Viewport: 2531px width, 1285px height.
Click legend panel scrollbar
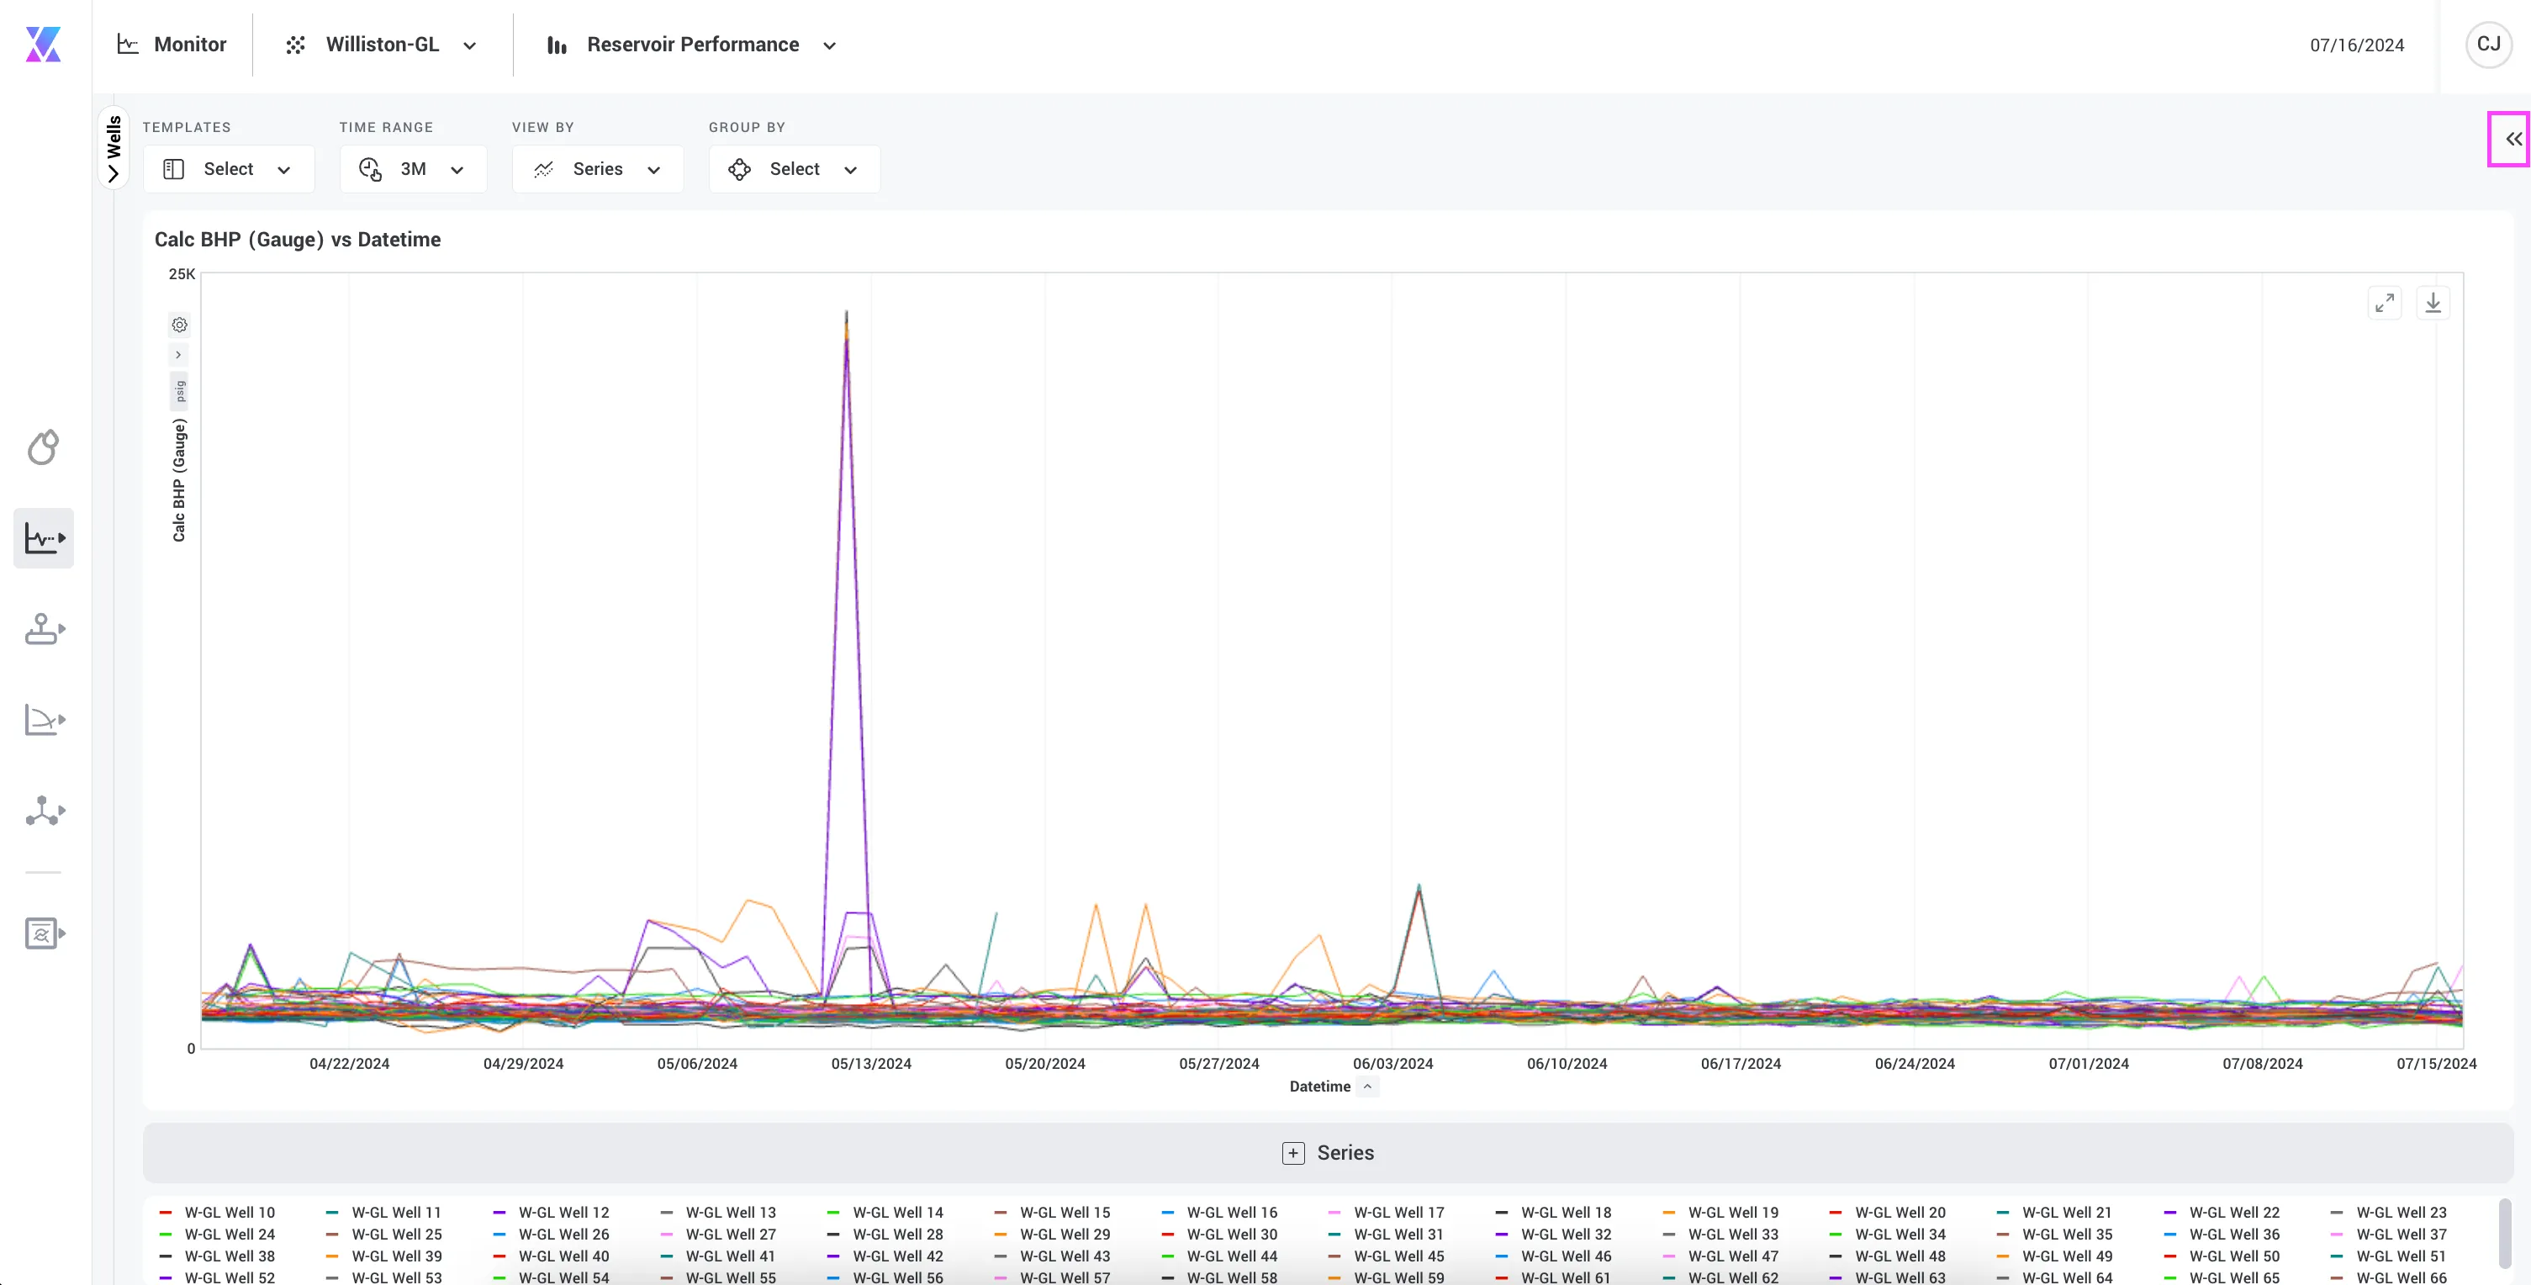click(2504, 1233)
